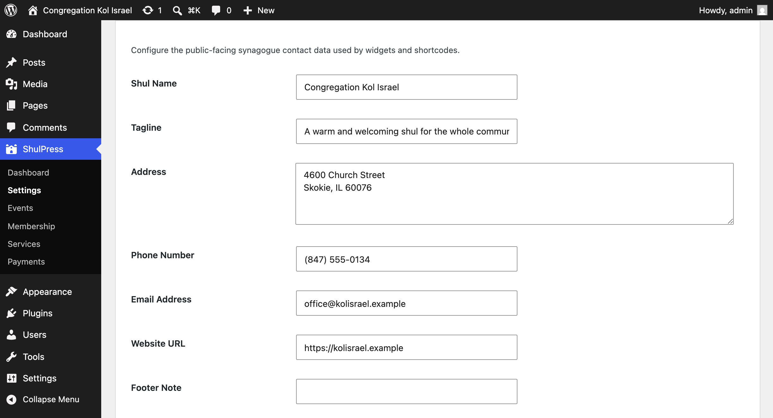Focus the Tagline input field
This screenshot has height=418, width=773.
[x=406, y=131]
